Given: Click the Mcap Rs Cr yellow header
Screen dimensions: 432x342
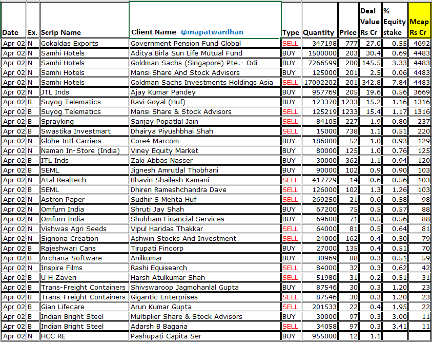Looking at the screenshot, I should coord(419,20).
